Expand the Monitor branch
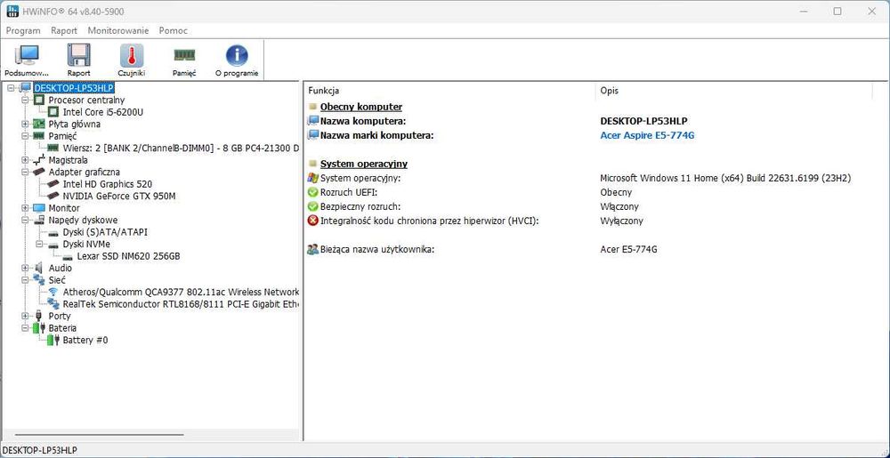The width and height of the screenshot is (890, 458). pos(25,208)
